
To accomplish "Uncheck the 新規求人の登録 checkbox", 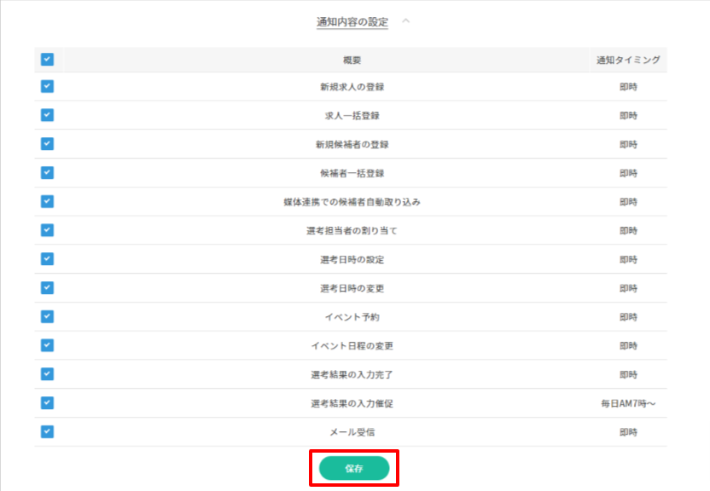I will [x=47, y=86].
